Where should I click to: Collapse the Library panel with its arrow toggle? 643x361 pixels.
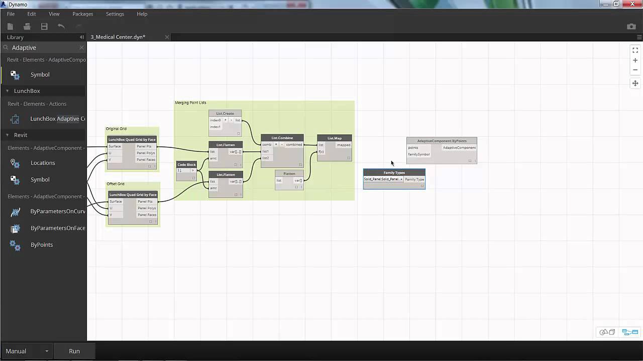click(82, 37)
